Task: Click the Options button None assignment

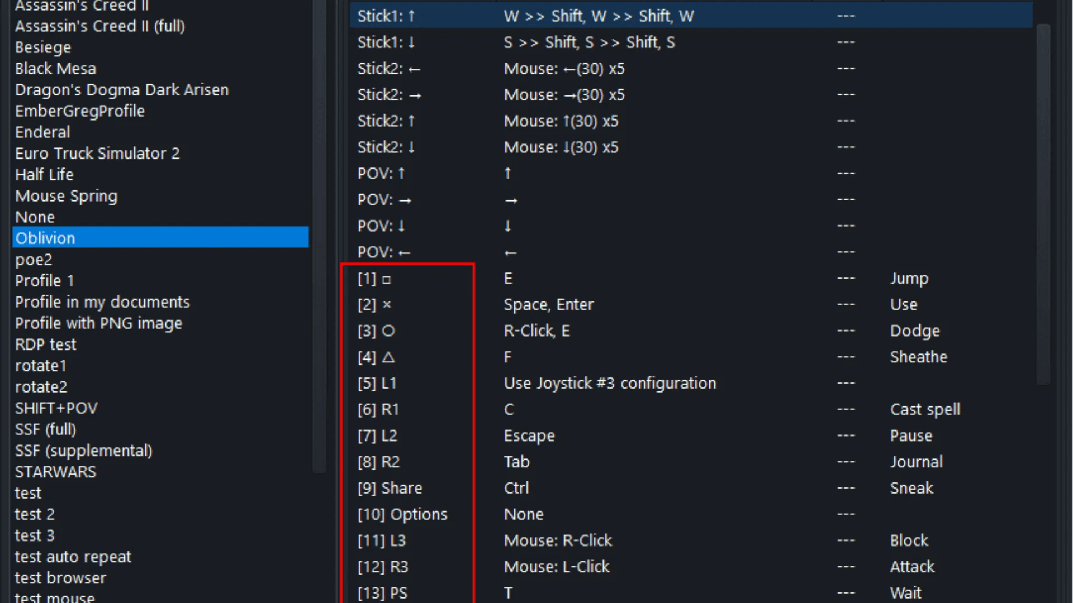Action: pyautogui.click(x=524, y=514)
